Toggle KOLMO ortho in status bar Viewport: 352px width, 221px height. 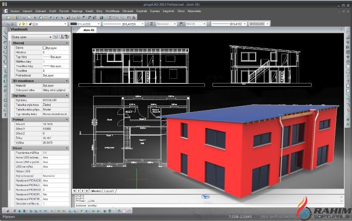[x=284, y=216]
